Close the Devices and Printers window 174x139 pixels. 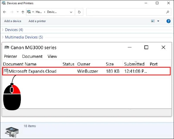coord(168,3)
